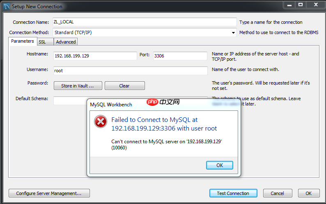The image size is (326, 204).
Task: Click the 'Method to use to connect' hint
Action: (279, 32)
